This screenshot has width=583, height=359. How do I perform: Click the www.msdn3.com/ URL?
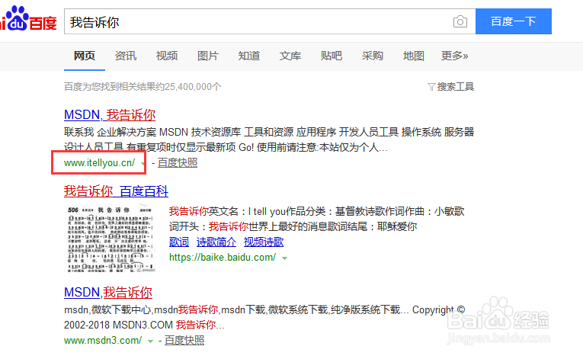point(103,341)
